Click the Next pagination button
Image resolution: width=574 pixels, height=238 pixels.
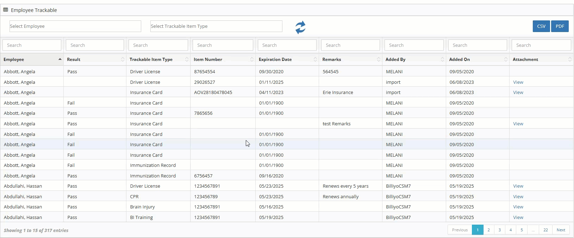click(561, 230)
